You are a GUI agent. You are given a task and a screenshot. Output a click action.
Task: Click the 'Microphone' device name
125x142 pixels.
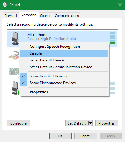pos(37,35)
